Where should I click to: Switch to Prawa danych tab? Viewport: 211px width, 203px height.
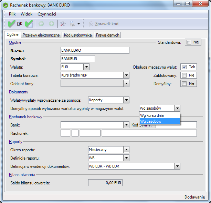(x=107, y=35)
